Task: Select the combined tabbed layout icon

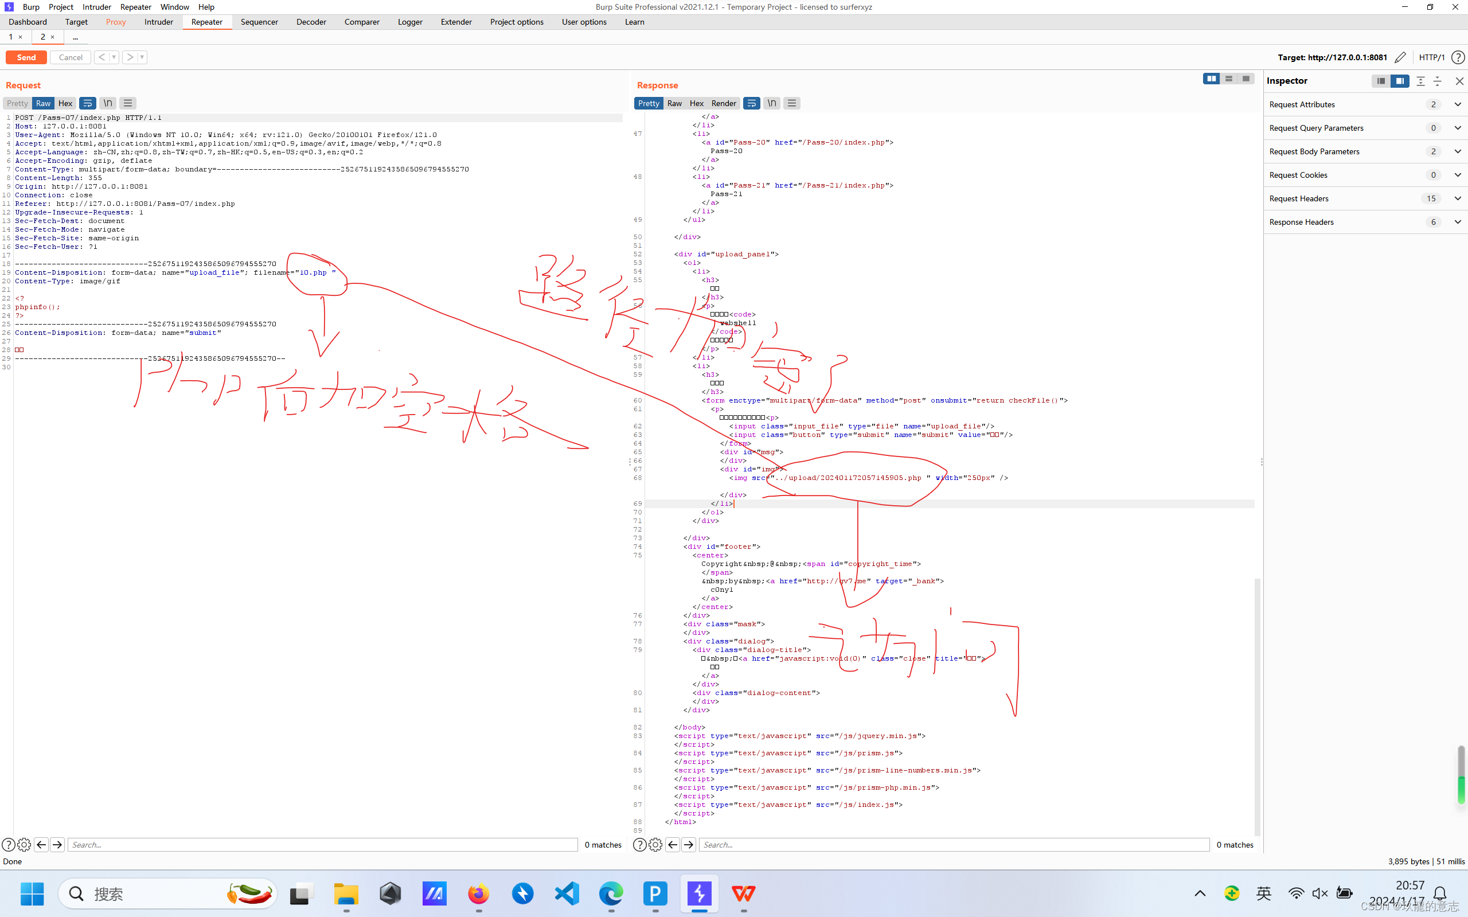Action: pos(1246,79)
